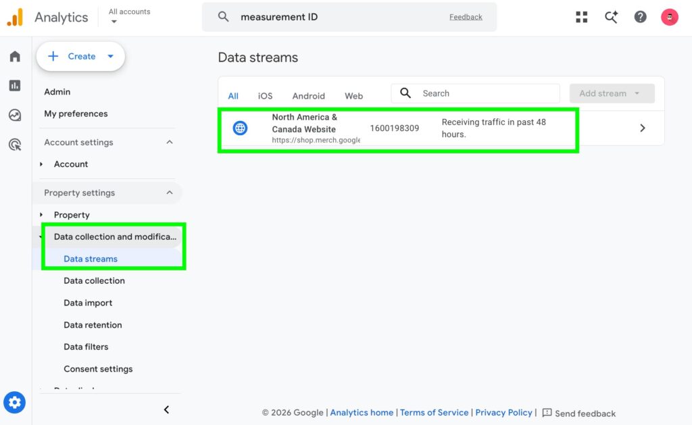Click the data streams Search field
The width and height of the screenshot is (692, 425).
click(x=475, y=93)
